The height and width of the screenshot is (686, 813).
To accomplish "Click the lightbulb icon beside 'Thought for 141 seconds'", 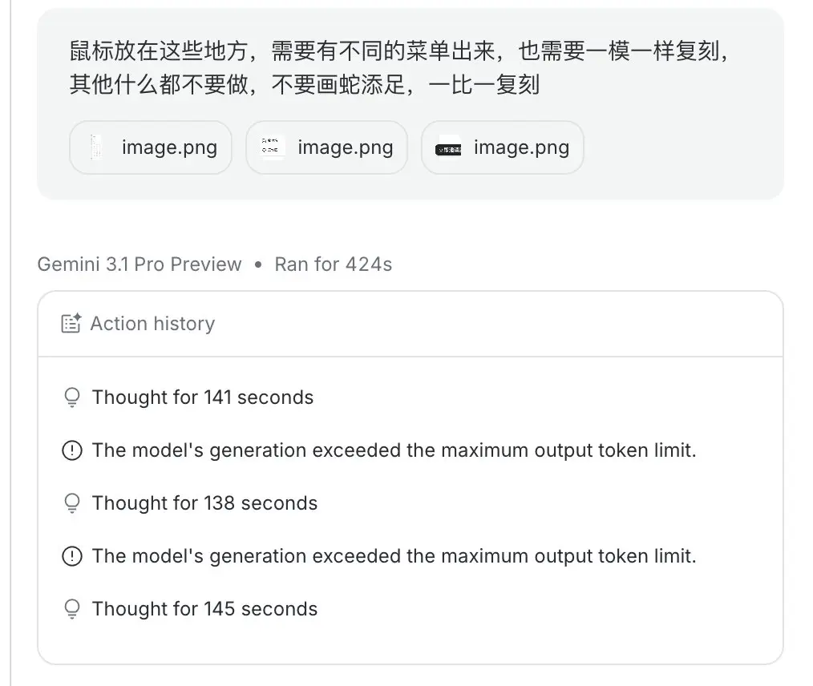I will click(72, 397).
